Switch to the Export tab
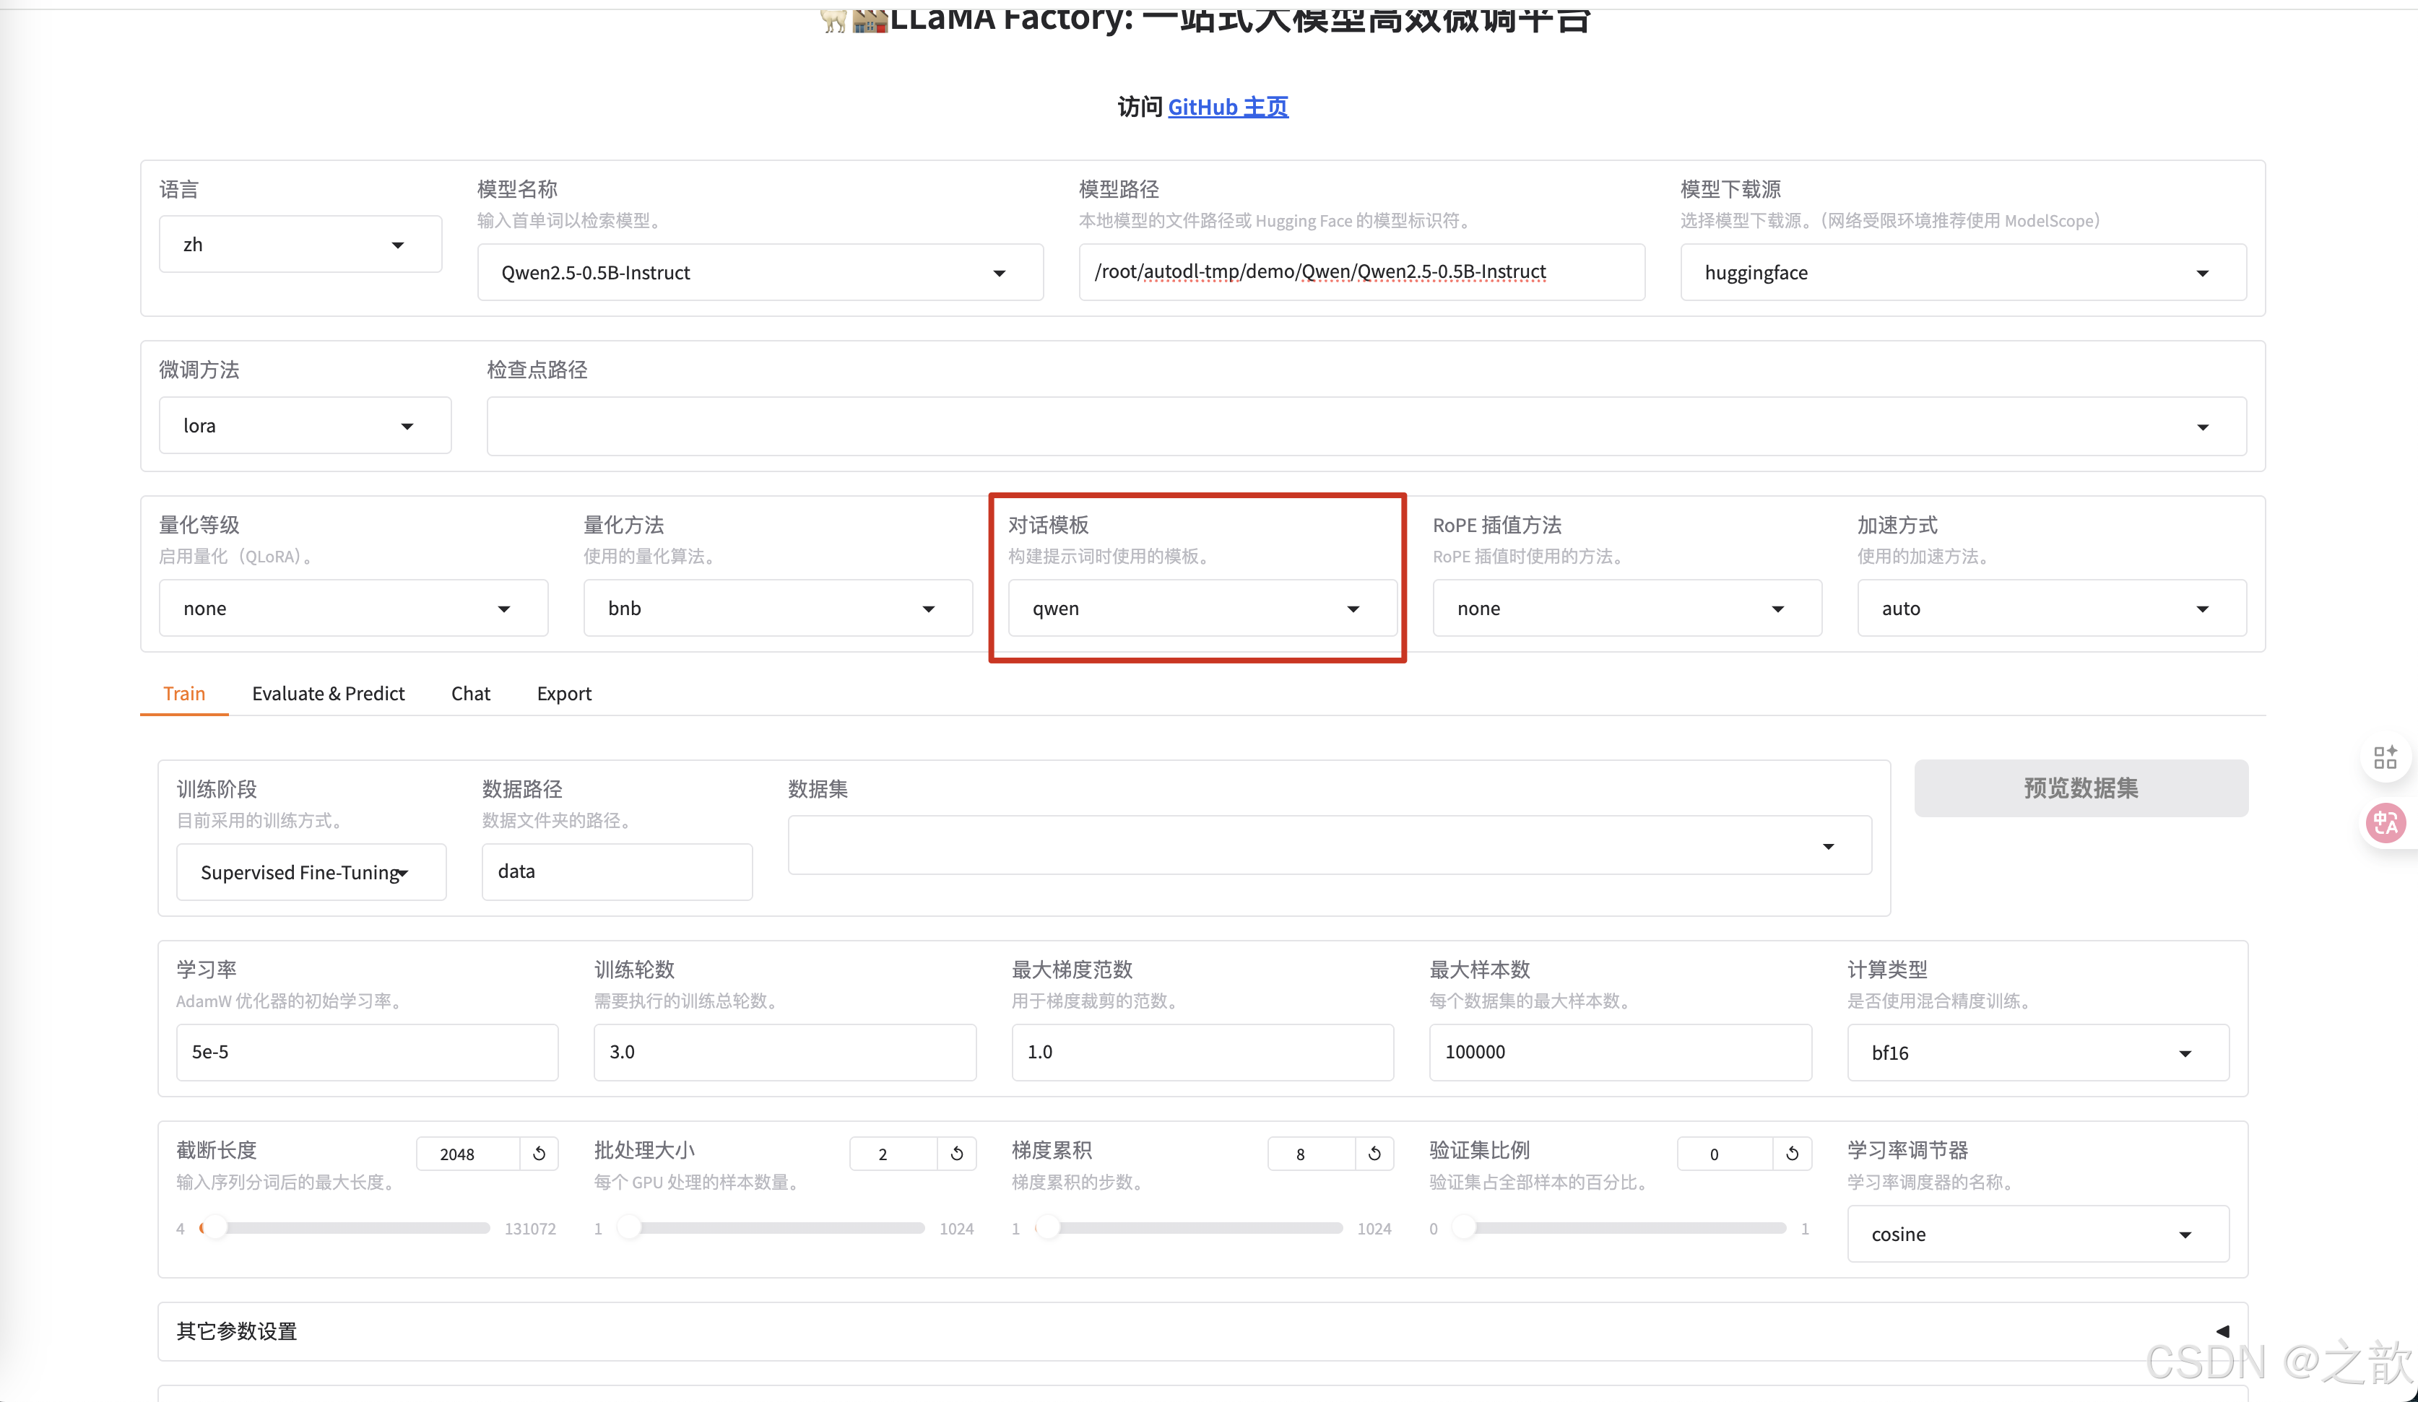Viewport: 2418px width, 1402px height. (563, 693)
